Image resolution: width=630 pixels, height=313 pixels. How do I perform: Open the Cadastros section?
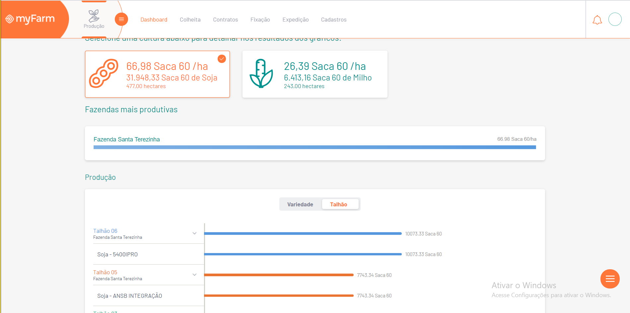pyautogui.click(x=333, y=20)
